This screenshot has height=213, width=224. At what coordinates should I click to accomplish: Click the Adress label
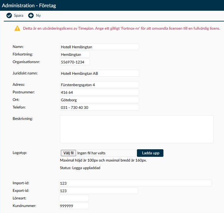pos(19,85)
